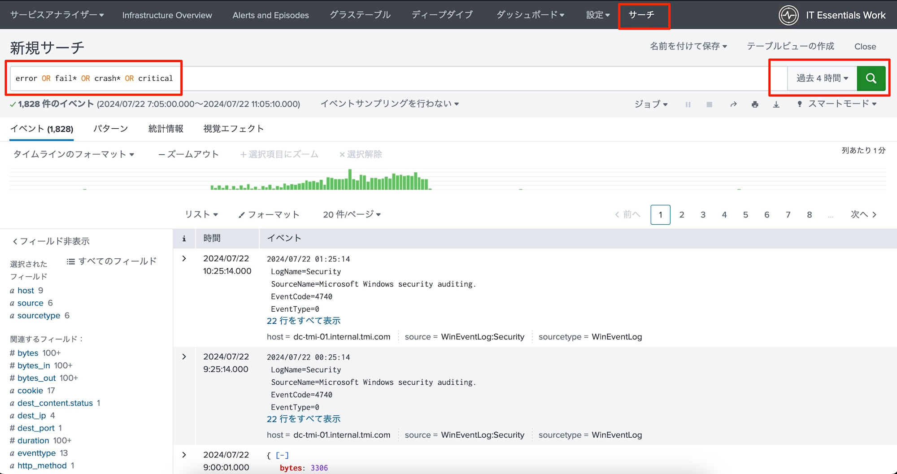Click IT Essentials Work logo icon
Image resolution: width=897 pixels, height=474 pixels.
[x=788, y=15]
